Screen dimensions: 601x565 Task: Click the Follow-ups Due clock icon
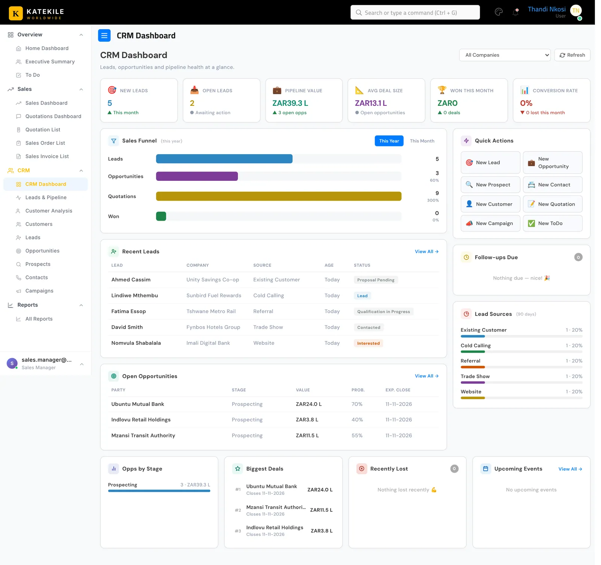(x=466, y=257)
